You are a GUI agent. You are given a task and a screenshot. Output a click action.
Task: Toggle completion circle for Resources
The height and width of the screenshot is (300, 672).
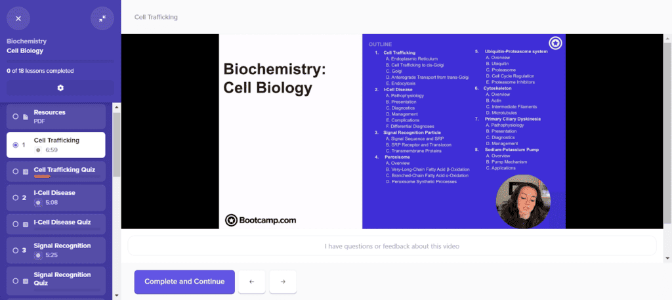click(16, 117)
